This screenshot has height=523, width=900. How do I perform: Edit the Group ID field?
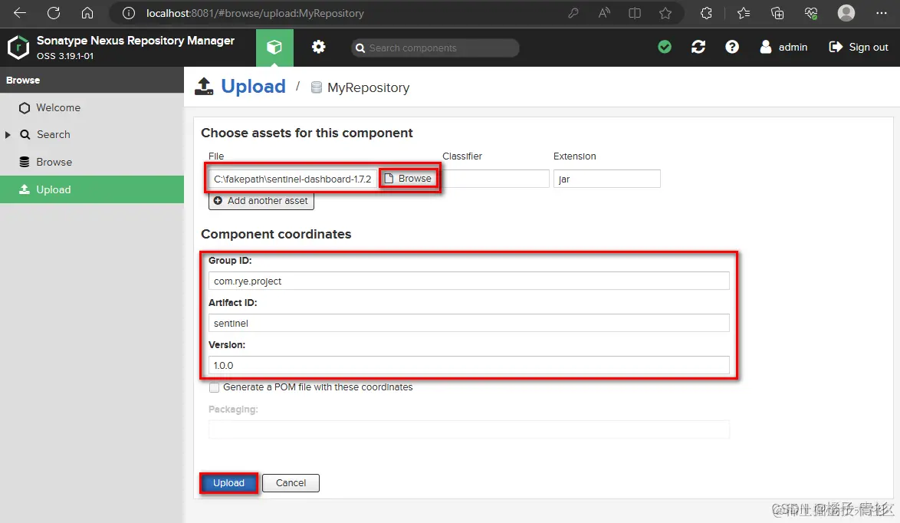pyautogui.click(x=469, y=281)
